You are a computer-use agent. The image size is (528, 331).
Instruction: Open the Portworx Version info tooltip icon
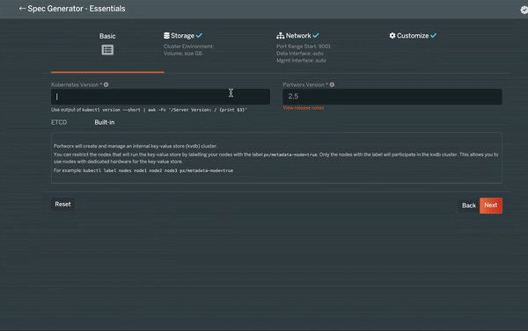click(332, 84)
